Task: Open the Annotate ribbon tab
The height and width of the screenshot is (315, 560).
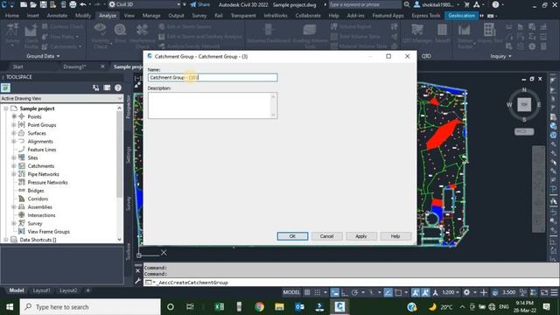Action: pyautogui.click(x=57, y=16)
